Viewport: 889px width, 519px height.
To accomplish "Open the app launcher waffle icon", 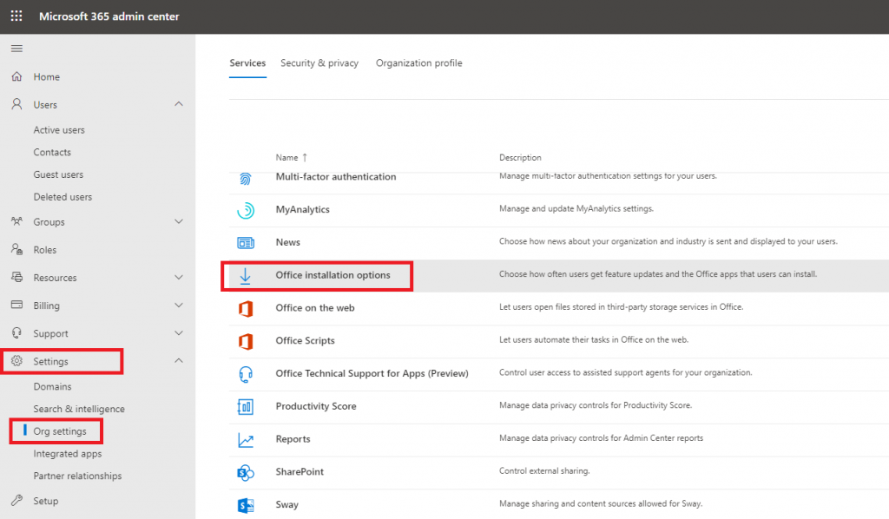I will 16,16.
